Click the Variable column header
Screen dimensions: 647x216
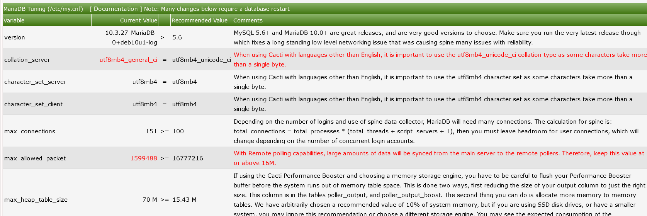(x=14, y=20)
